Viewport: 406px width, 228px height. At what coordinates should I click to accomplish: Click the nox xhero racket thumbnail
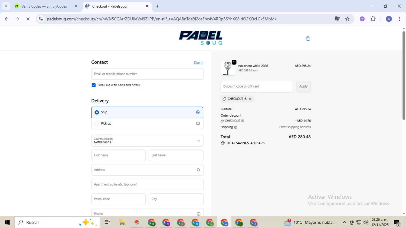coord(228,68)
